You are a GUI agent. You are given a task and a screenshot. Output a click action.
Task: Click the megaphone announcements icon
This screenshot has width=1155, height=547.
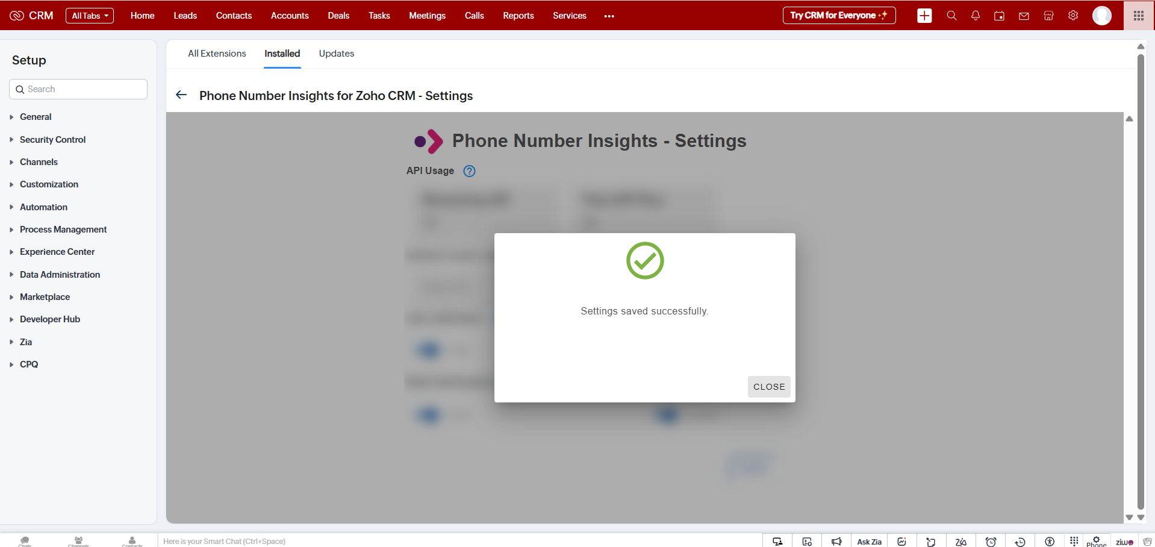point(836,541)
